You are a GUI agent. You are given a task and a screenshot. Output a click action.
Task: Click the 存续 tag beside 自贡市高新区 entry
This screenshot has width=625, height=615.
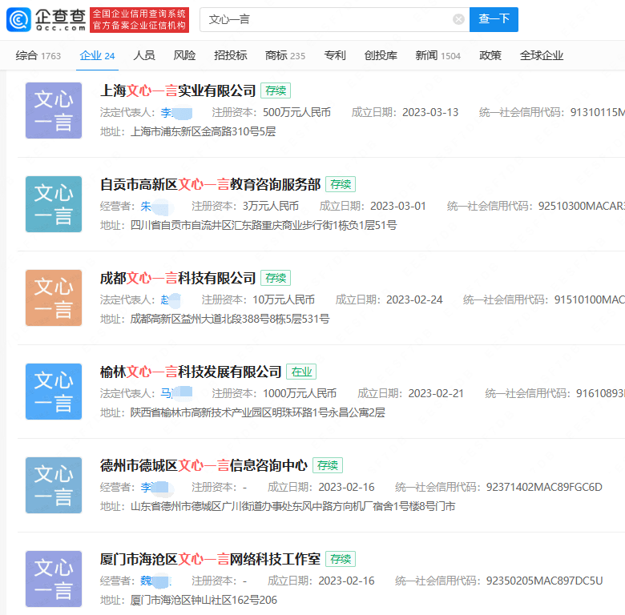[x=341, y=184]
